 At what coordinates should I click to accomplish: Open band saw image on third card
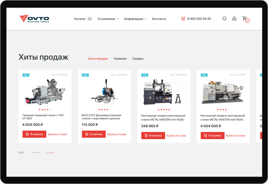162,92
